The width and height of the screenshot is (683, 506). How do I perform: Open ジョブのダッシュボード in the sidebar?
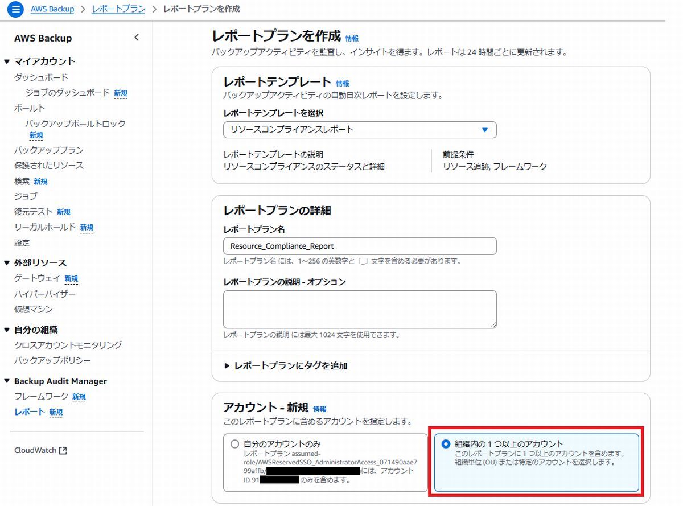(x=68, y=93)
